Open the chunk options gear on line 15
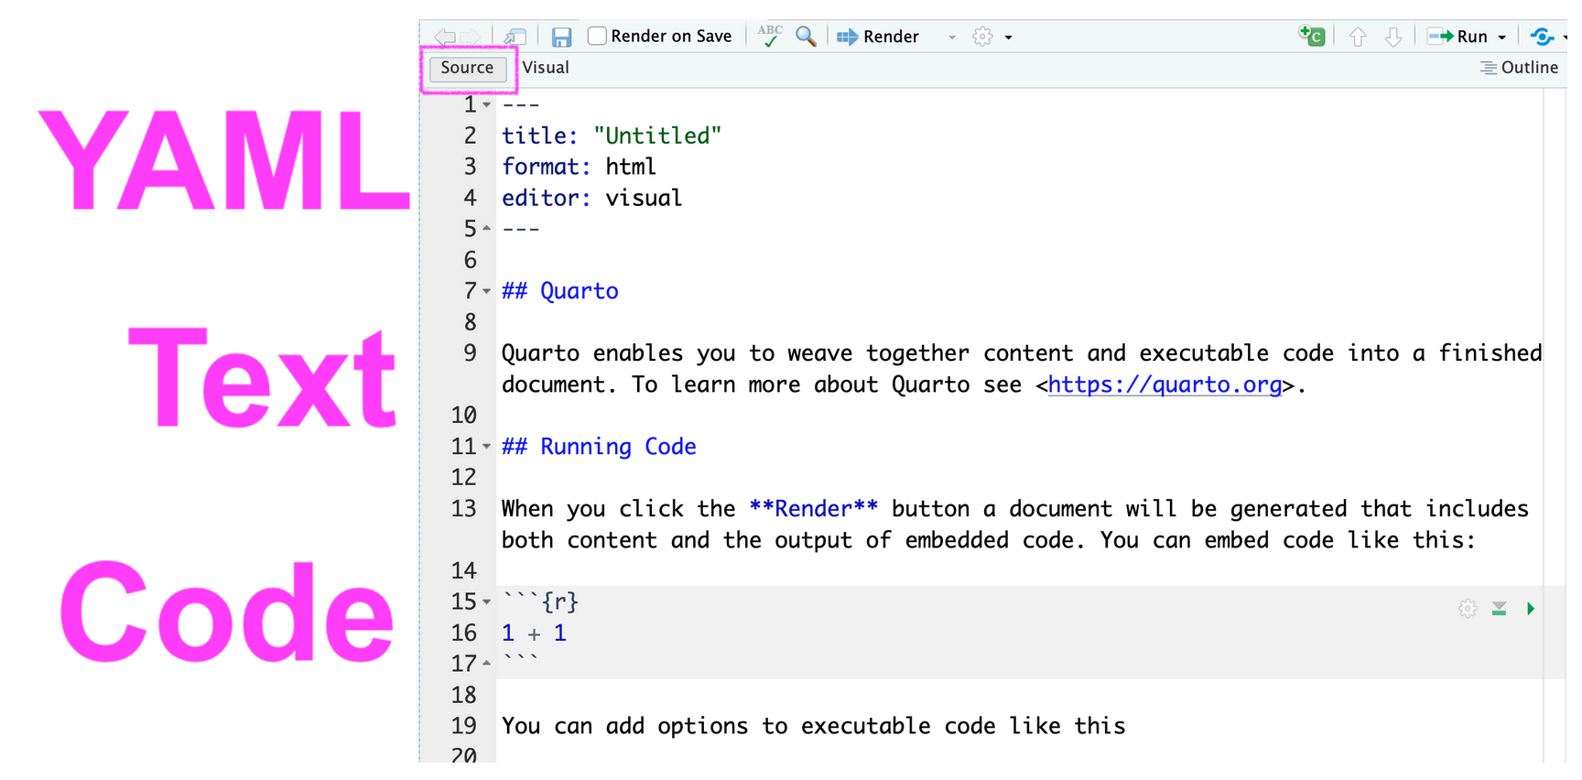Image resolution: width=1582 pixels, height=780 pixels. click(x=1468, y=609)
